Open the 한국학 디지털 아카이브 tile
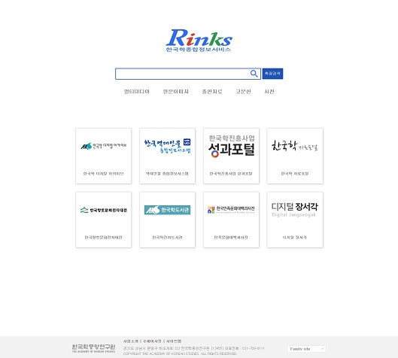Viewport: 398px width, 358px height. tap(104, 156)
